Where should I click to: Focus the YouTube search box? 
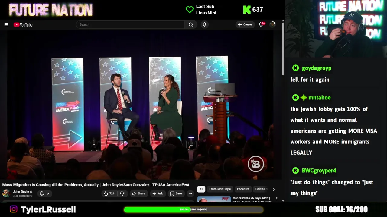130,24
